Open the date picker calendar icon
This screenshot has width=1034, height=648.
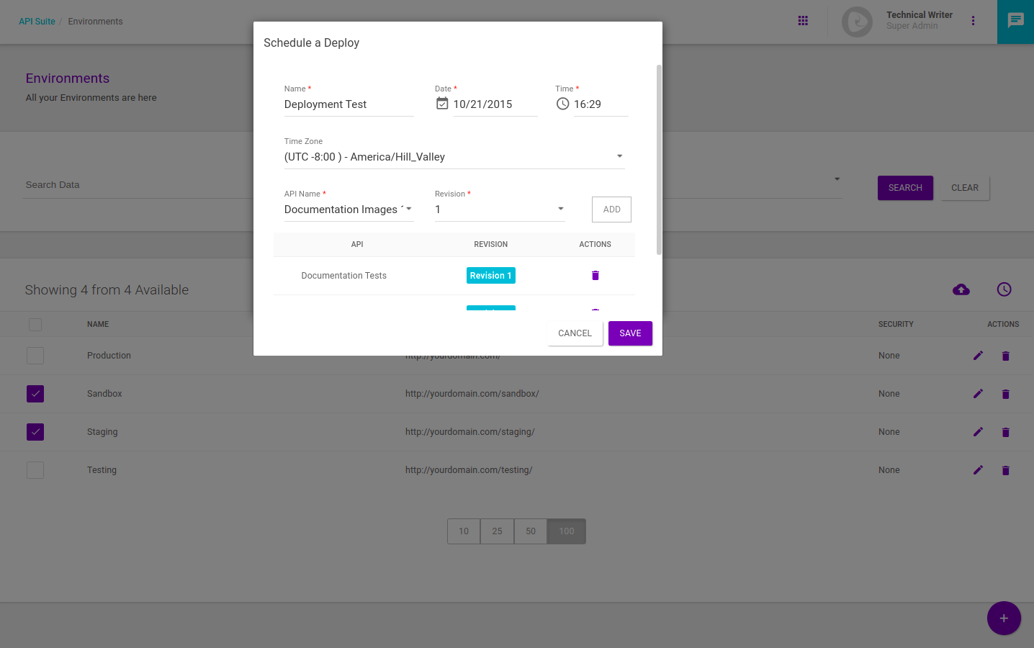(442, 103)
